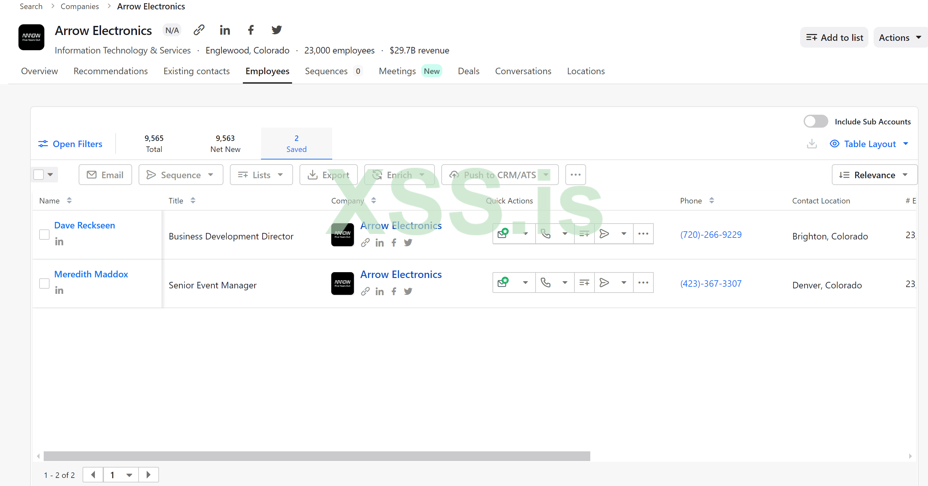Click the company website link icon in header
928x486 pixels.
click(199, 30)
